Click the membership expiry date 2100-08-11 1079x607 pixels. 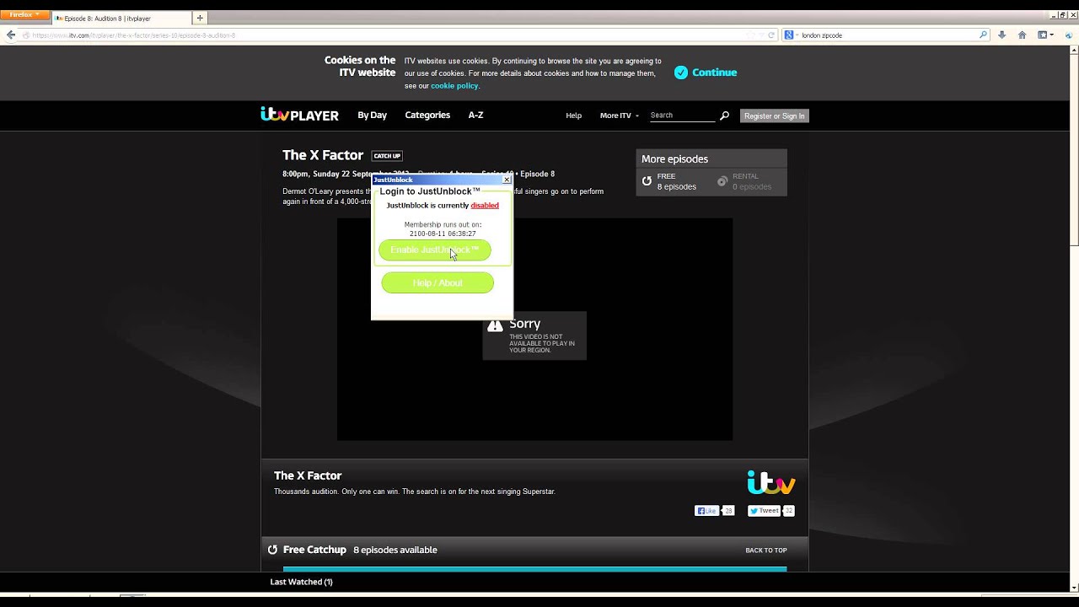(443, 234)
